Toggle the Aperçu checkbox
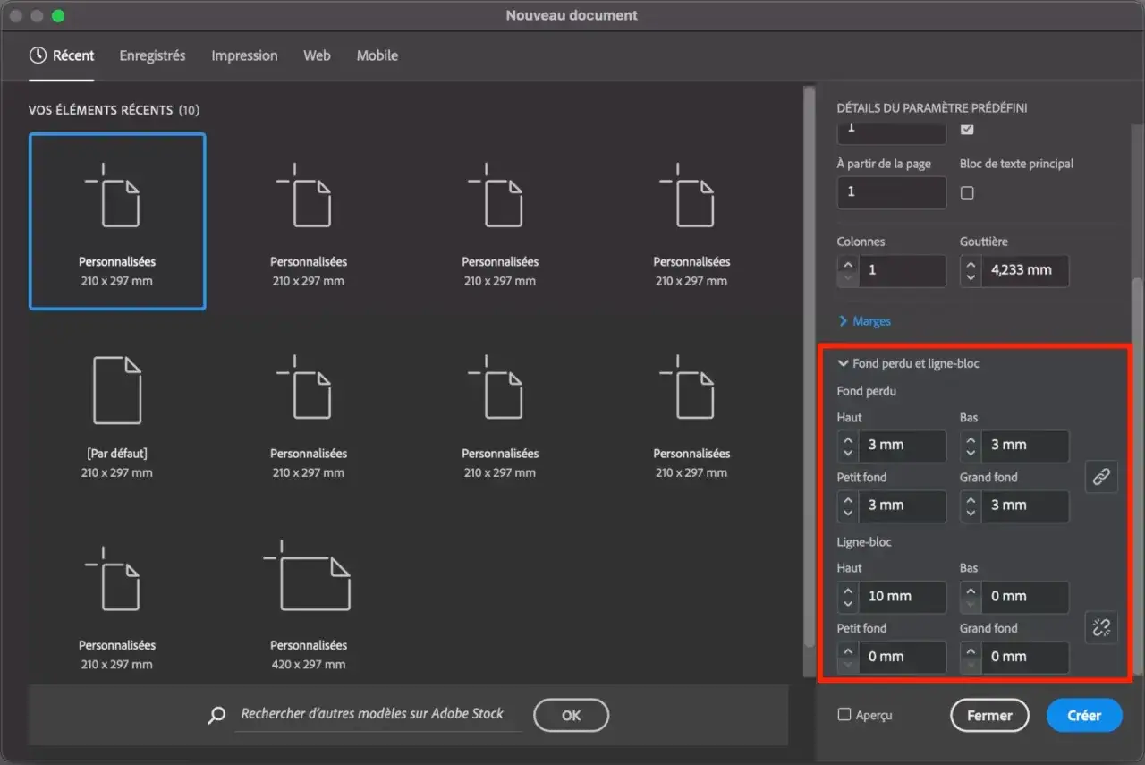This screenshot has height=765, width=1145. pyautogui.click(x=844, y=715)
